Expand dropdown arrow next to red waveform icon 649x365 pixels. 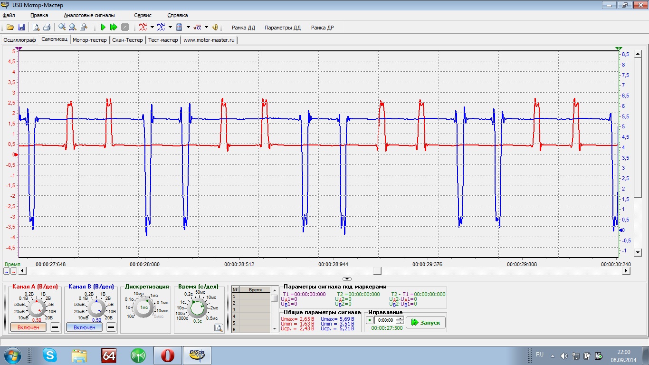point(152,28)
